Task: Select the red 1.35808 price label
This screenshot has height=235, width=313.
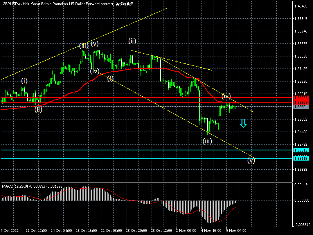Action: tap(301, 102)
